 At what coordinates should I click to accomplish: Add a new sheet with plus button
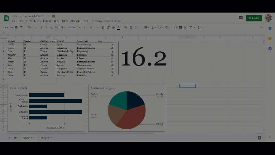(10, 137)
